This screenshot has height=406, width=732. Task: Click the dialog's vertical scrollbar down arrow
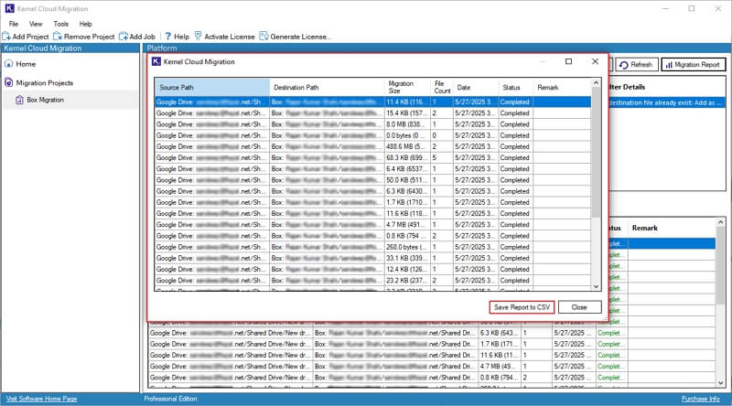pos(597,286)
